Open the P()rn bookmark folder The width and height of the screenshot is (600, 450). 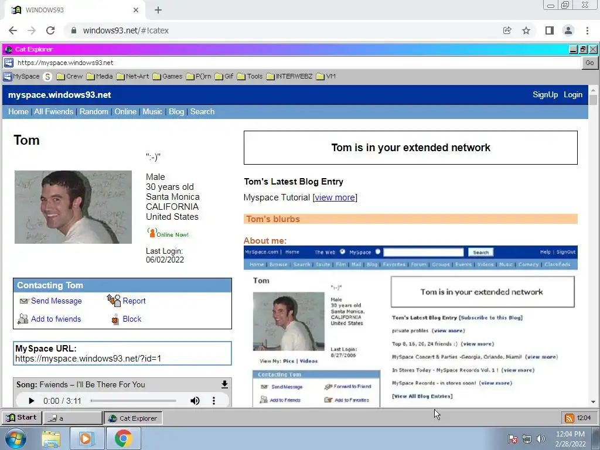pos(199,77)
